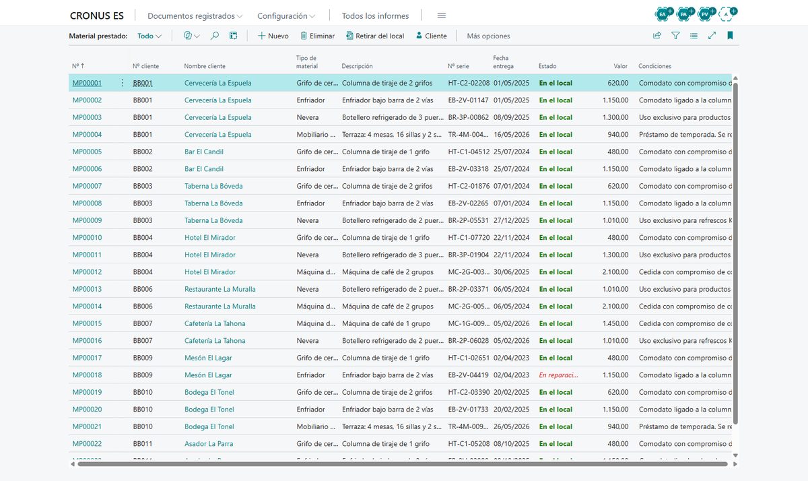Expand the page with the arrows icon
The image size is (808, 481).
pyautogui.click(x=712, y=36)
